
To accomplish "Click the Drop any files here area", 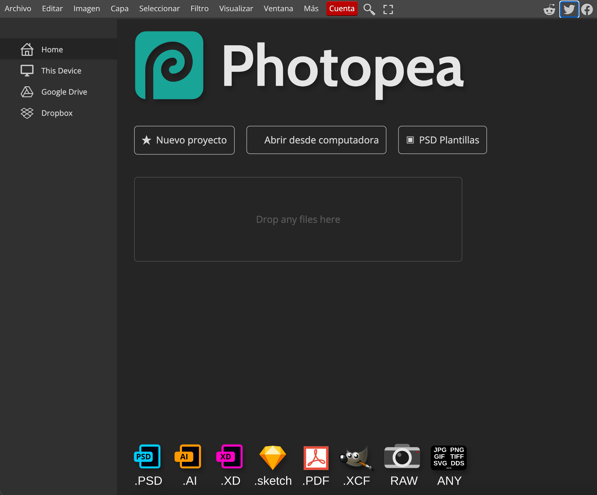I will pos(298,219).
